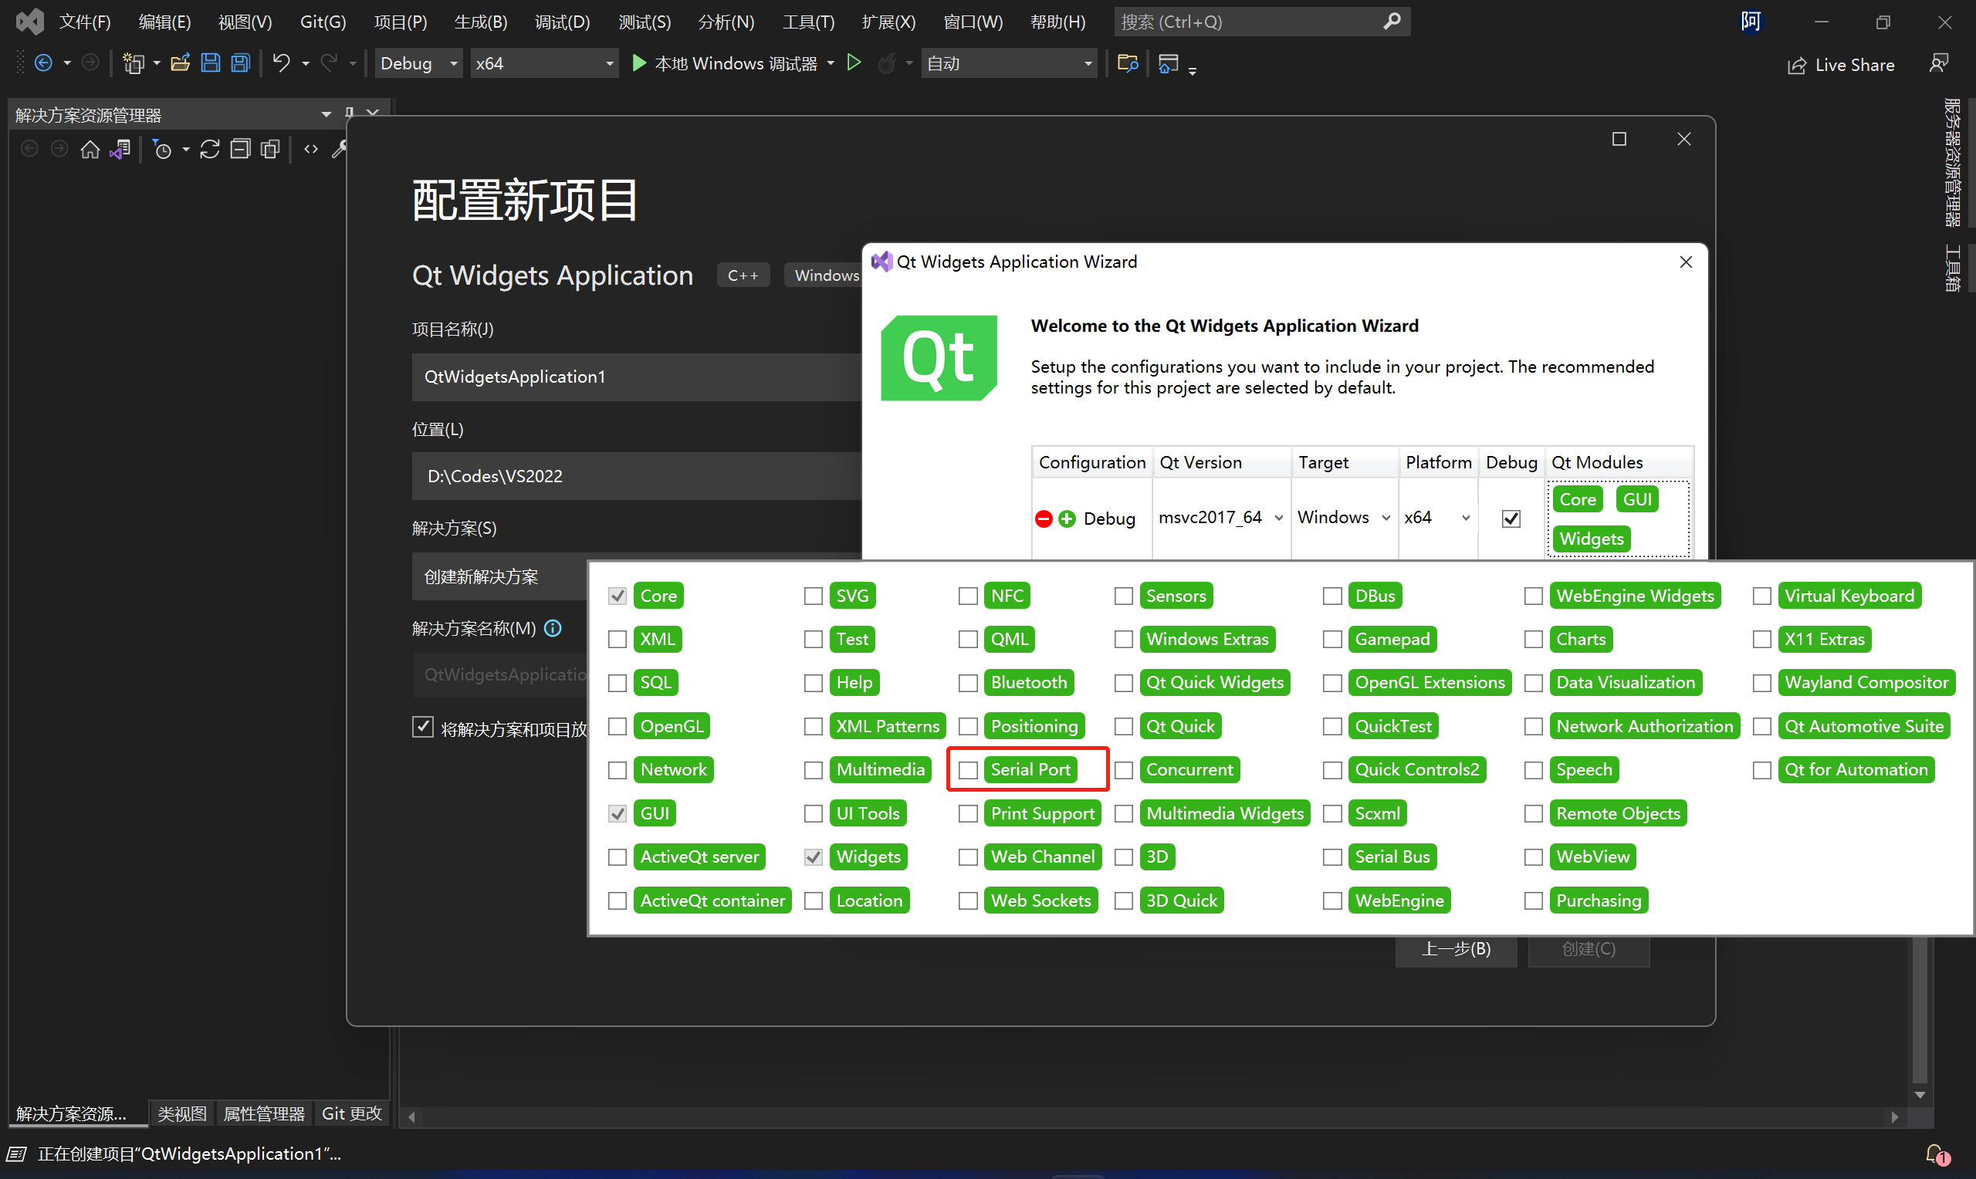Click the horizontal scrollbar right arrow
Image resolution: width=1976 pixels, height=1179 pixels.
pos(1895,1117)
